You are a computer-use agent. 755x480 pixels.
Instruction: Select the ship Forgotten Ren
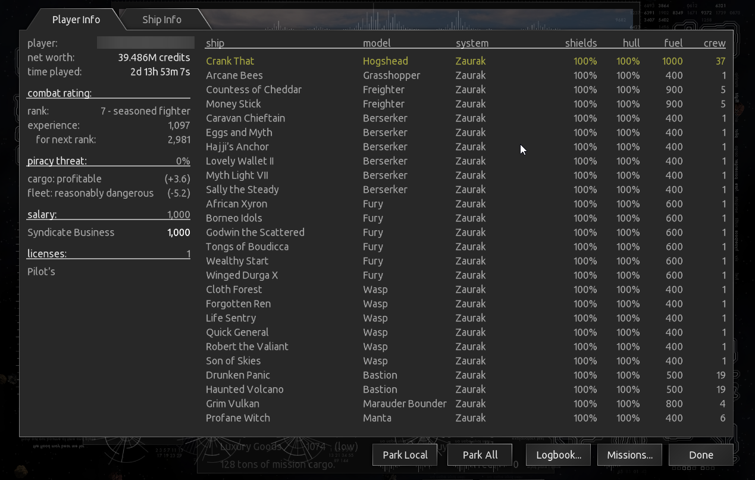click(x=466, y=304)
